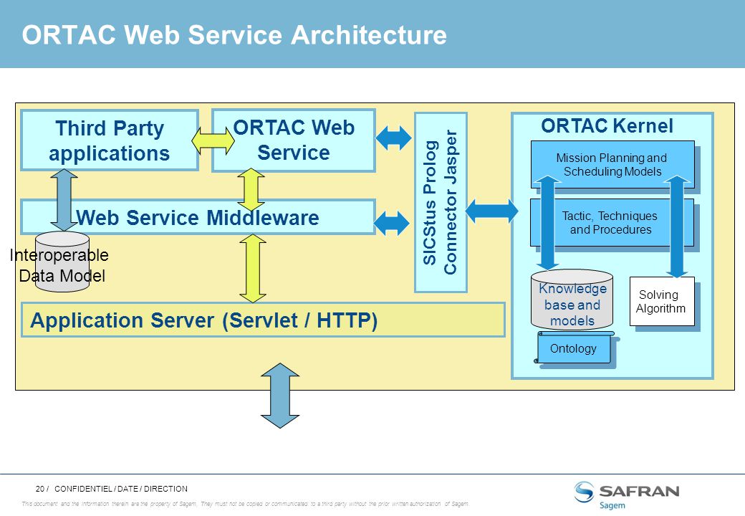
Task: Click yellow arrow between Third Party and ORTAC Web Service
Action: click(x=213, y=140)
